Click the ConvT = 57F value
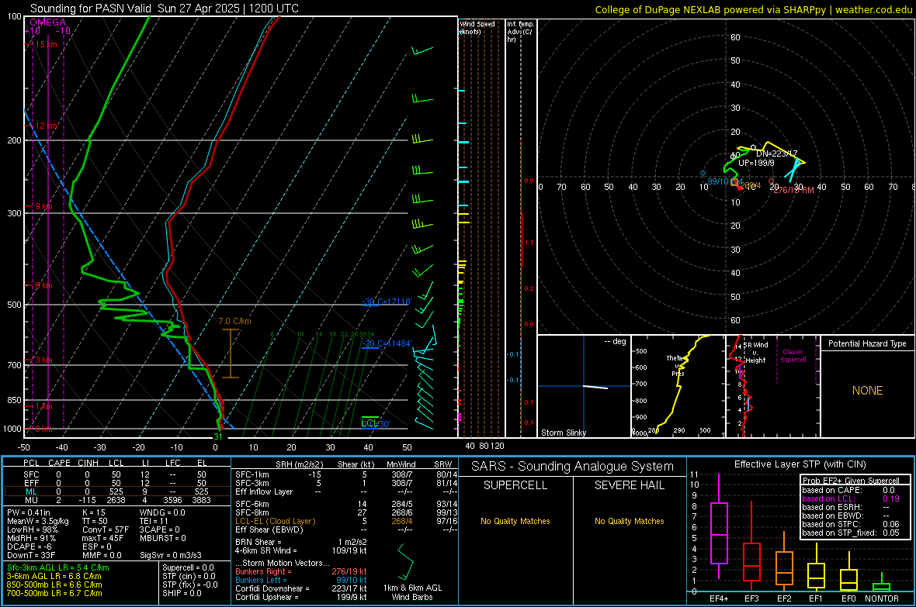 pos(105,530)
